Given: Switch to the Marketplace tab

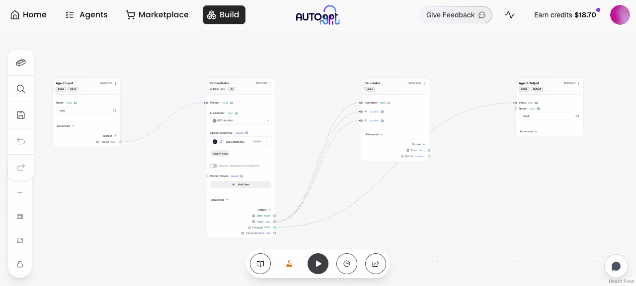Looking at the screenshot, I should click(158, 15).
